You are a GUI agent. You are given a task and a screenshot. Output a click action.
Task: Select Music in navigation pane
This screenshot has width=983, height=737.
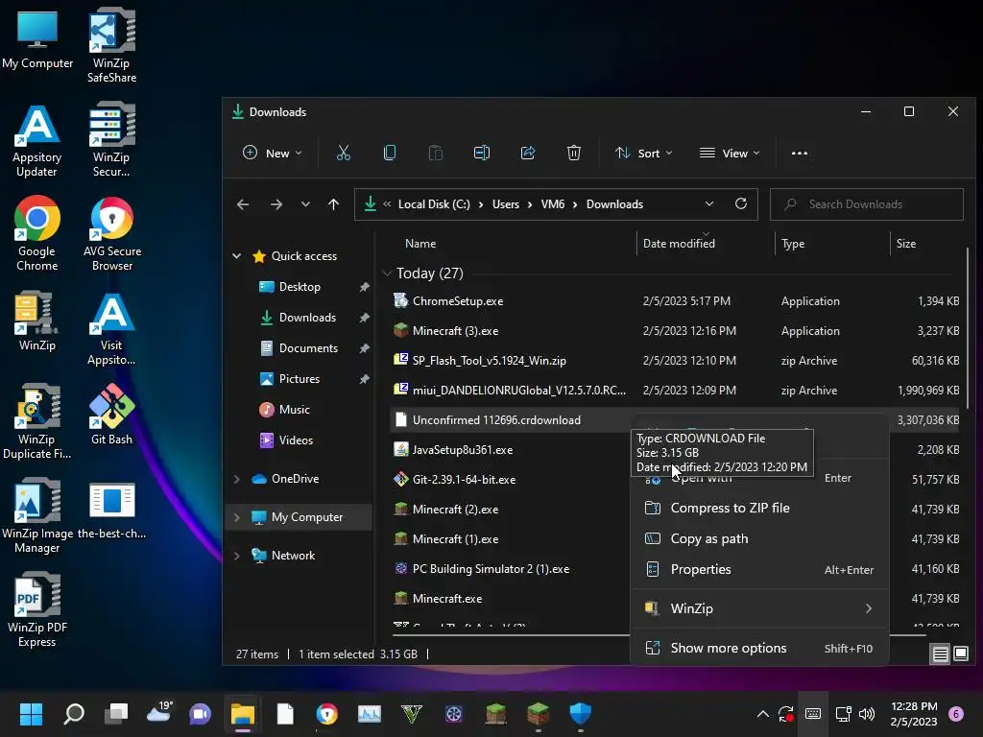pyautogui.click(x=294, y=409)
